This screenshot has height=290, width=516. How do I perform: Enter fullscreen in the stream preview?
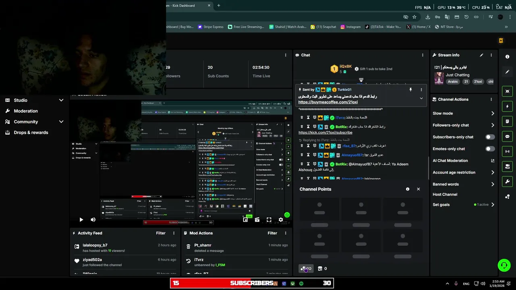[269, 220]
